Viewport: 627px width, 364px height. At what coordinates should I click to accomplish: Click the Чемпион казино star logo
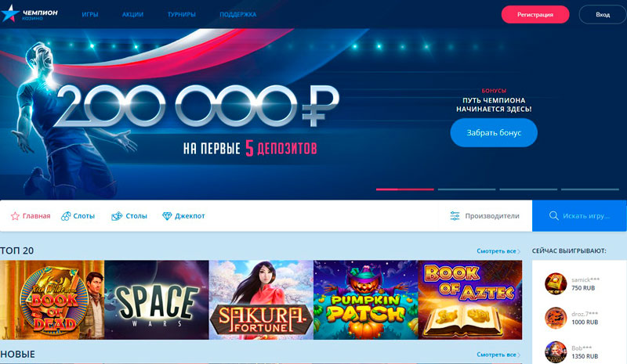click(10, 13)
